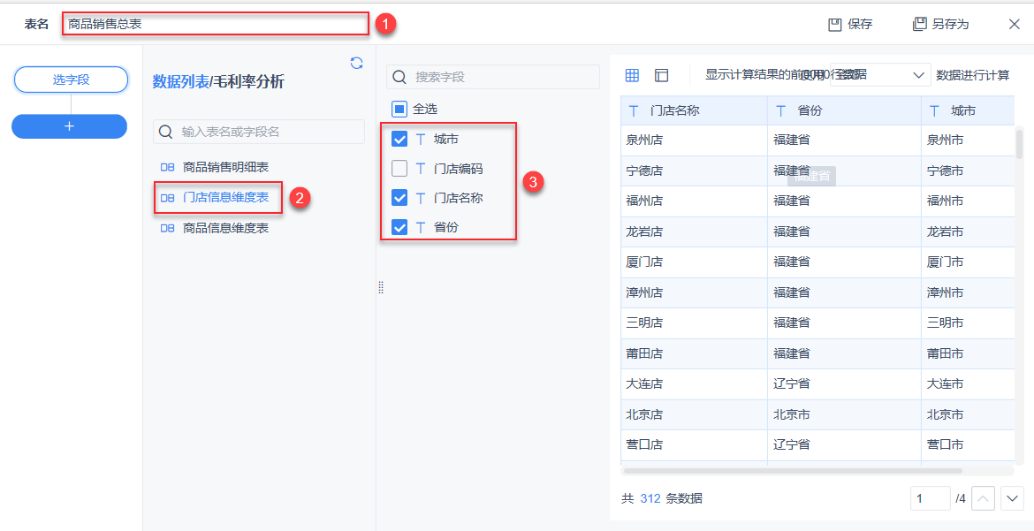1034x531 pixels.
Task: Click the 保存 save button
Action: click(x=850, y=24)
